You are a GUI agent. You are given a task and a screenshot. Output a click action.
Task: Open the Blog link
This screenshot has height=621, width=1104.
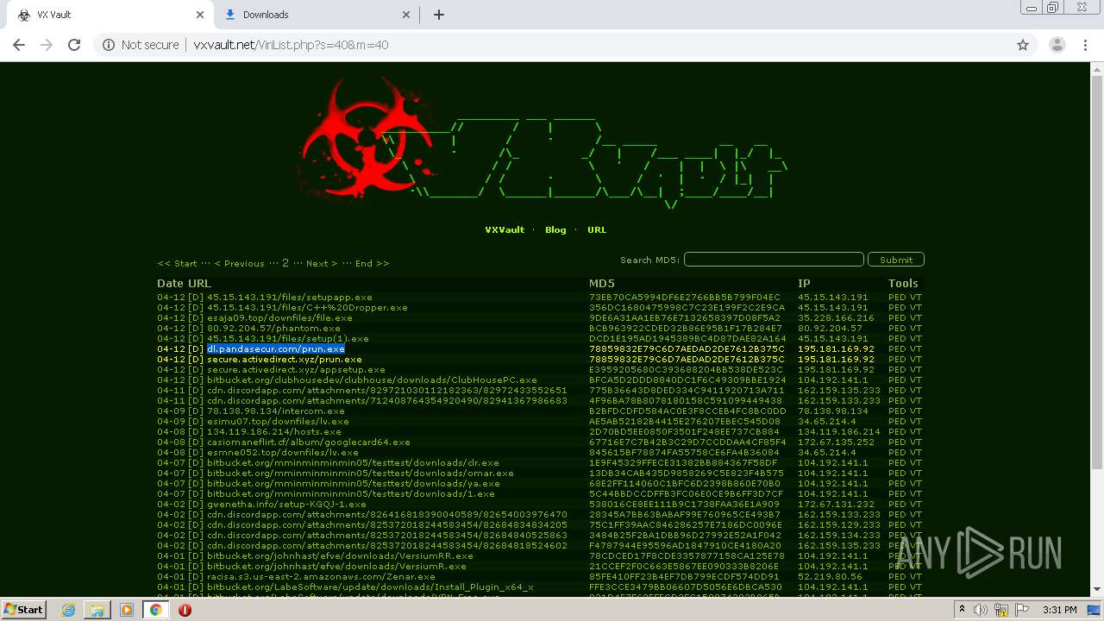click(555, 230)
